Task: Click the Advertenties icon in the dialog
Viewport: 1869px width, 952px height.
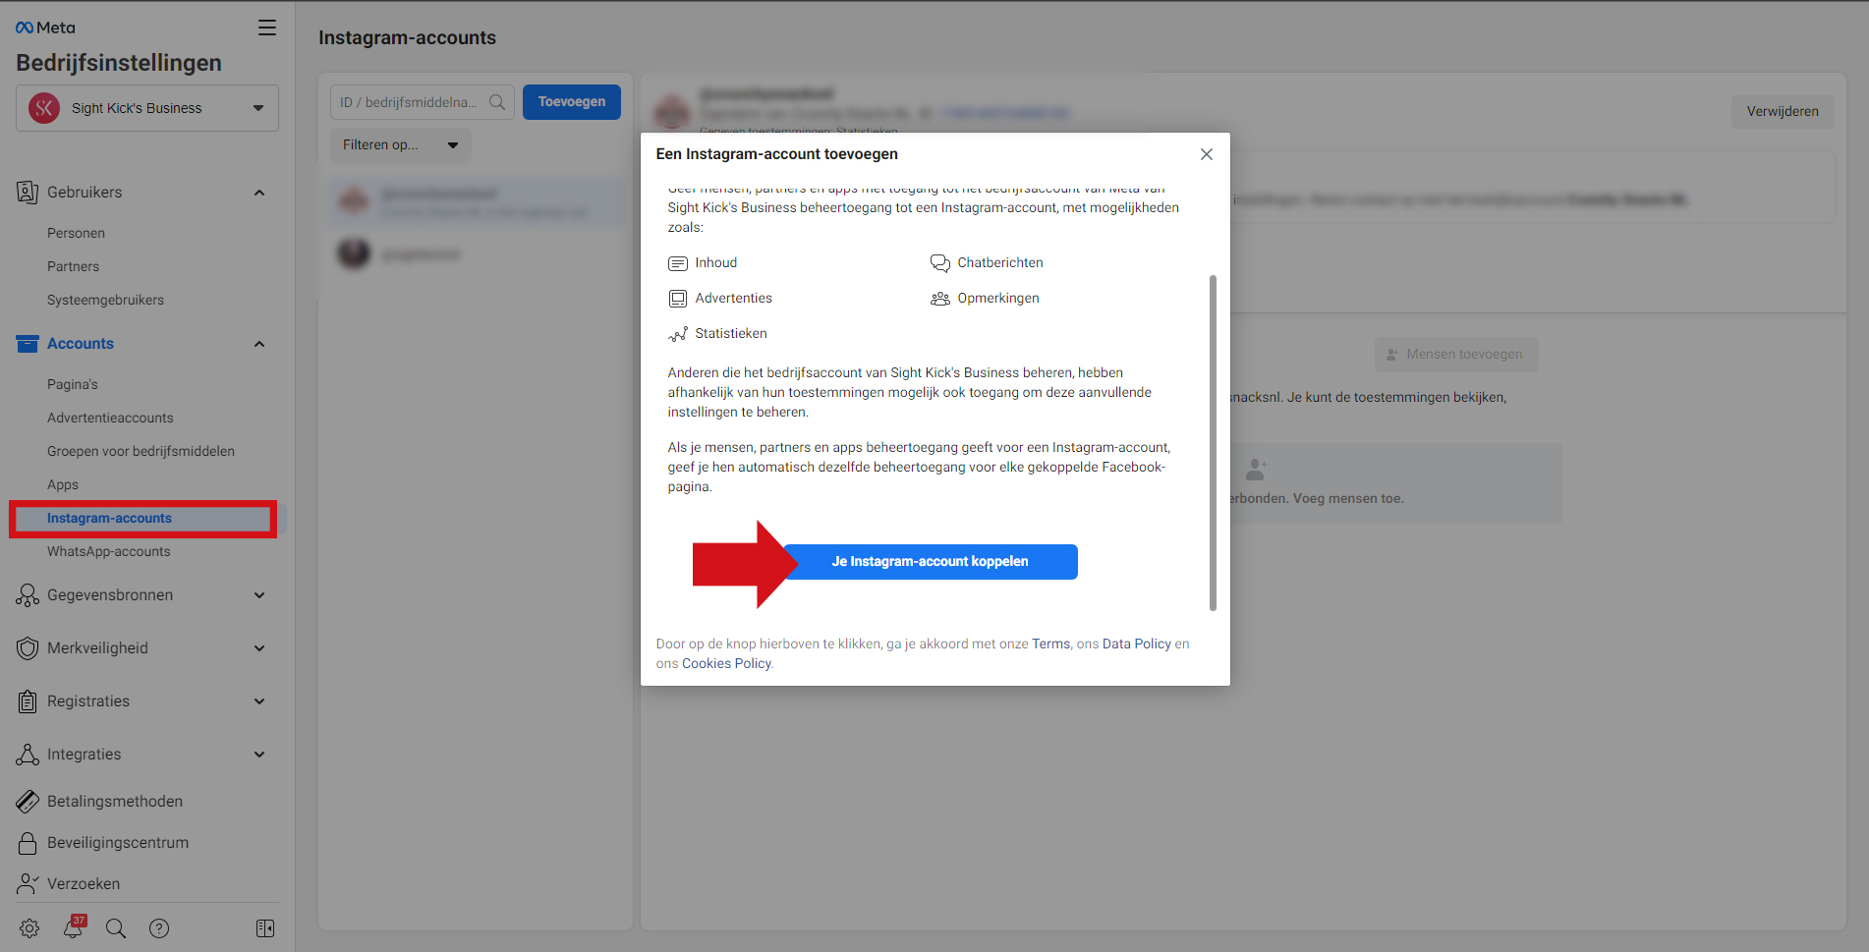Action: pyautogui.click(x=678, y=299)
